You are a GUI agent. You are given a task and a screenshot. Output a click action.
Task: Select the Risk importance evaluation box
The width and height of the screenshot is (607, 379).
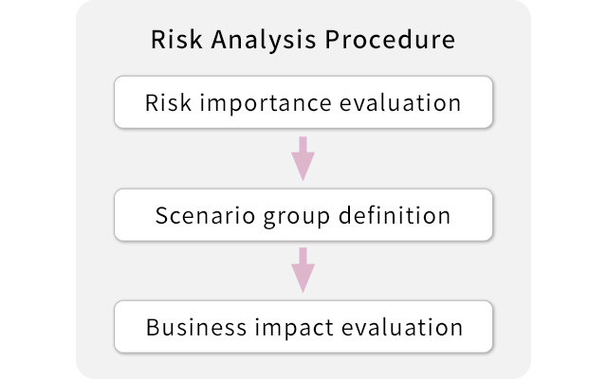click(x=303, y=103)
